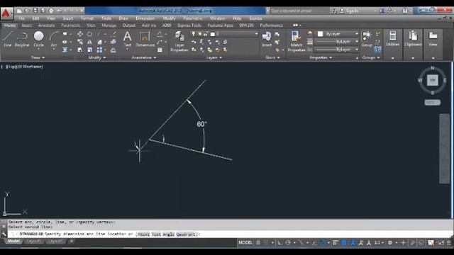Click the layer color swatch in Layers panel
This screenshot has height=255, width=454.
pos(213,34)
